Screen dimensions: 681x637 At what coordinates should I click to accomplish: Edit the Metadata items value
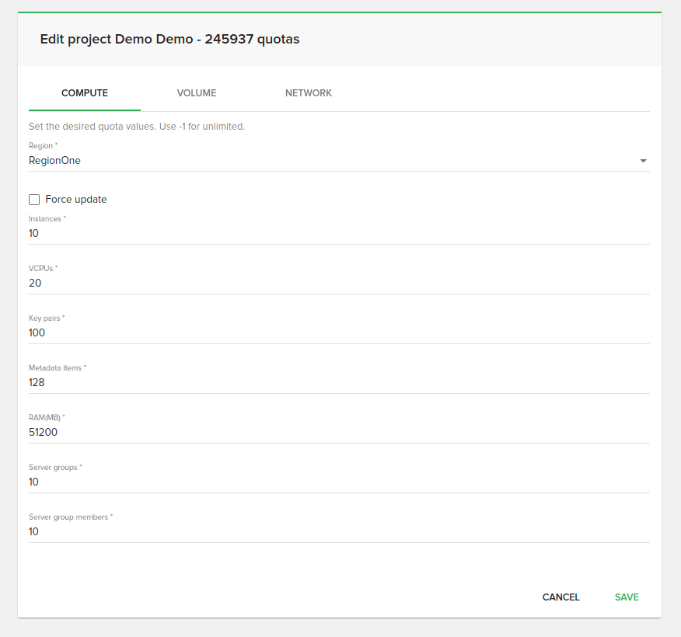click(x=339, y=383)
